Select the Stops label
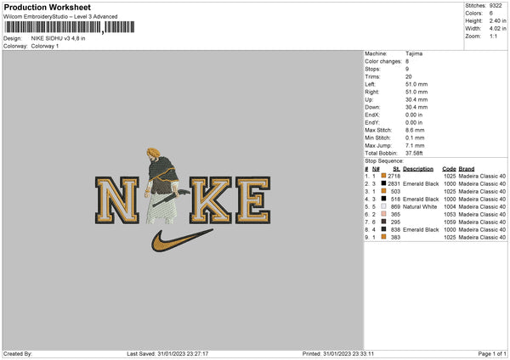 pos(372,69)
